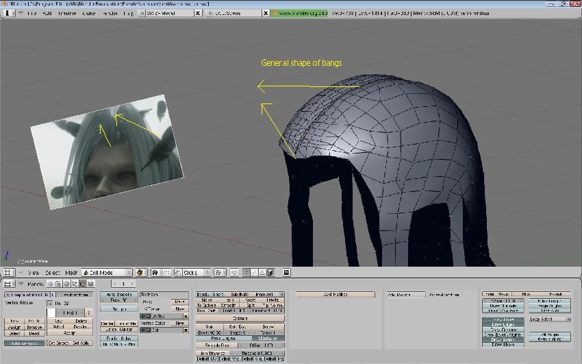Open the Innervert subdivide corner dropdown

click(270, 295)
